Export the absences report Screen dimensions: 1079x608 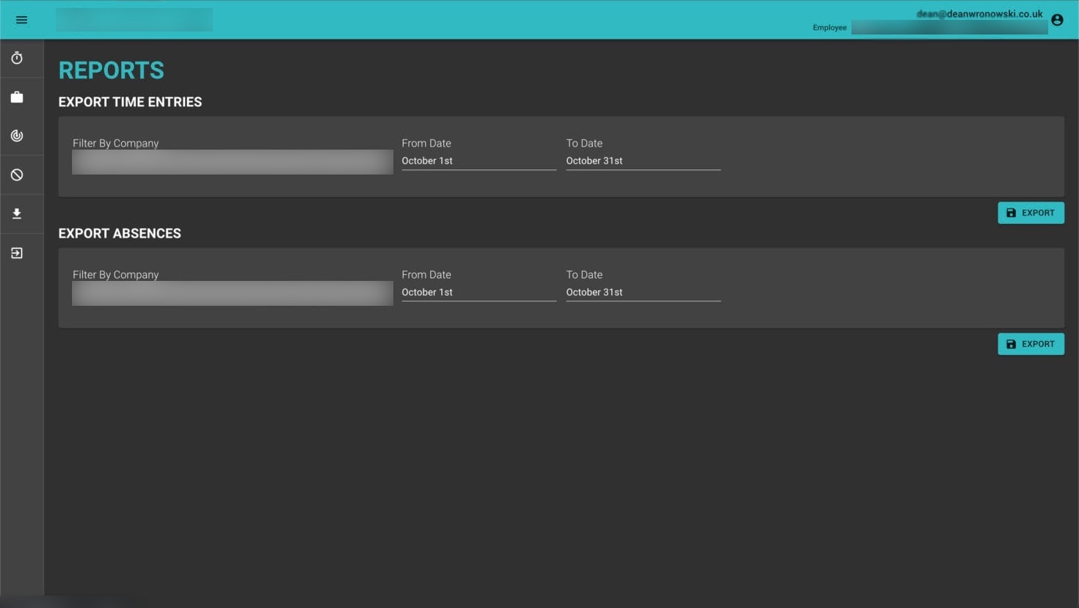click(x=1031, y=344)
